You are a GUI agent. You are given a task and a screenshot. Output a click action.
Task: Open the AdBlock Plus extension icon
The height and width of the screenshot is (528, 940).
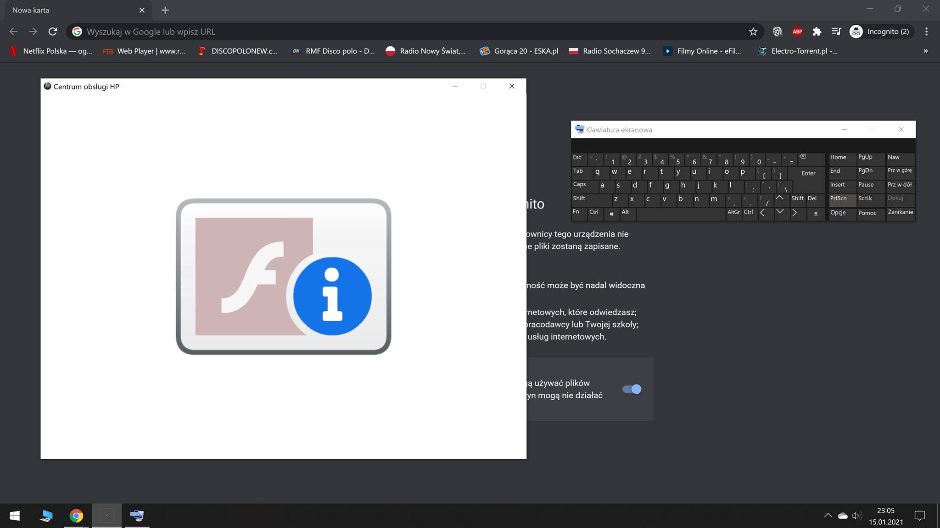pyautogui.click(x=797, y=32)
